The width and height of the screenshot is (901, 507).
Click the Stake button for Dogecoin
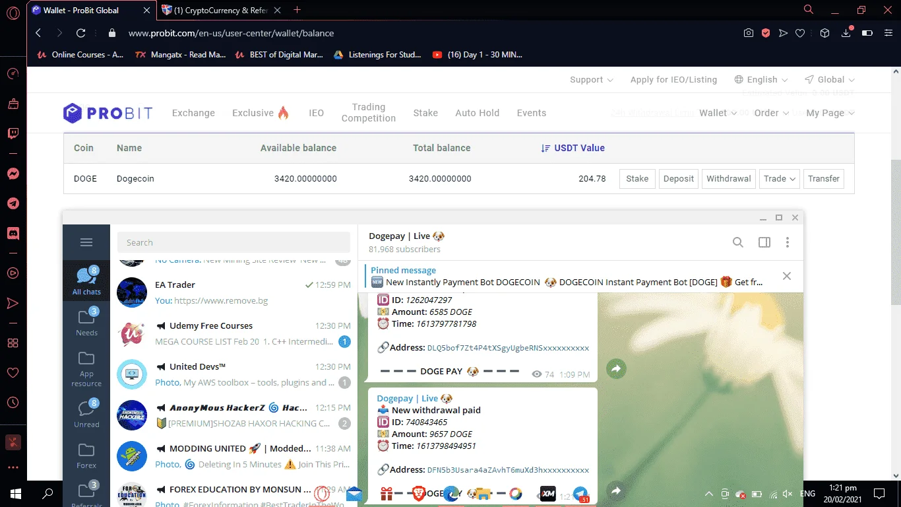click(x=637, y=178)
